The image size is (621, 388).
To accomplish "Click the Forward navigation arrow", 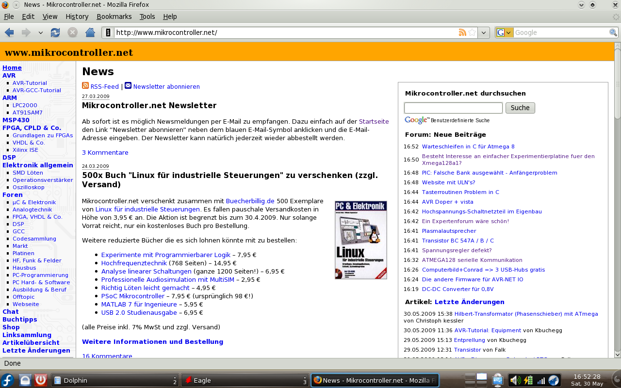I will tap(26, 32).
